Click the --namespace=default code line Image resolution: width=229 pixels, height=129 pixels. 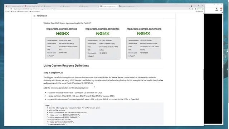click(57, 124)
